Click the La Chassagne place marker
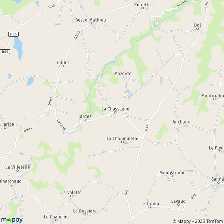224x224 pixels. 115,112
